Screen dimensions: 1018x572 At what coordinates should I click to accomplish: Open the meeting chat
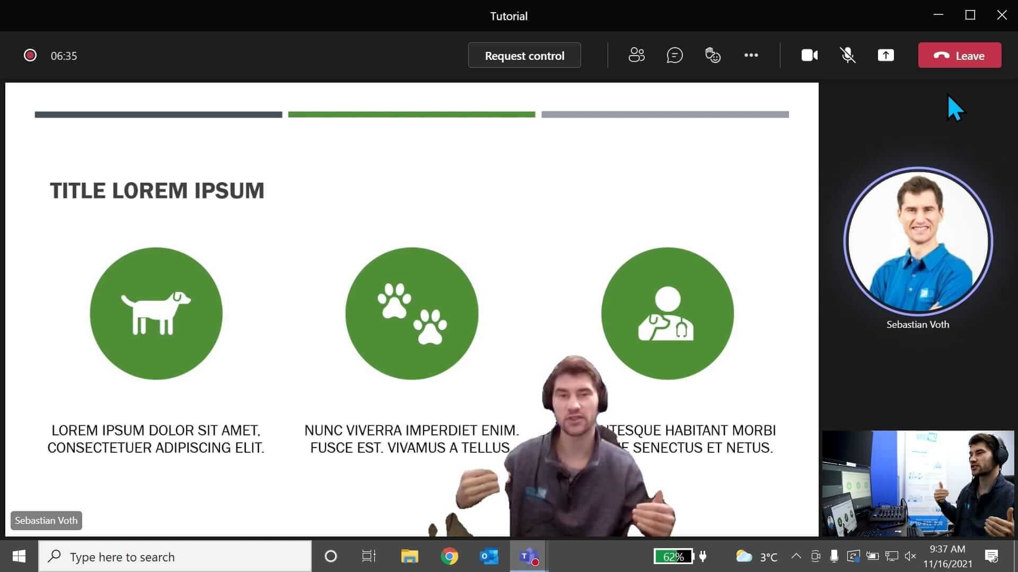(x=674, y=55)
